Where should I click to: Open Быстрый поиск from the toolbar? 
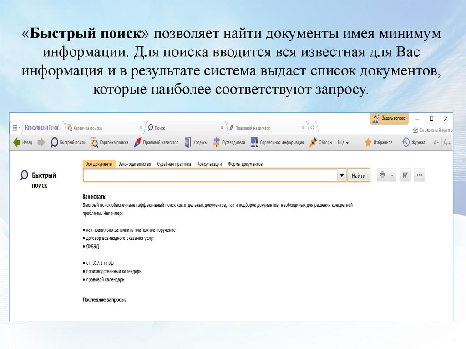click(68, 142)
